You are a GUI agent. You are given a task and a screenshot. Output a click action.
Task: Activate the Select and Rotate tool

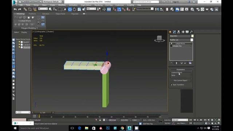pos(74,9)
